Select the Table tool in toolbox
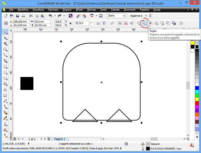The width and height of the screenshot is (201, 153). (x=5, y=95)
